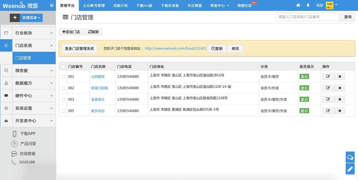Open the chat bubble icon at bottom right
This screenshot has width=358, height=180.
coord(350,157)
